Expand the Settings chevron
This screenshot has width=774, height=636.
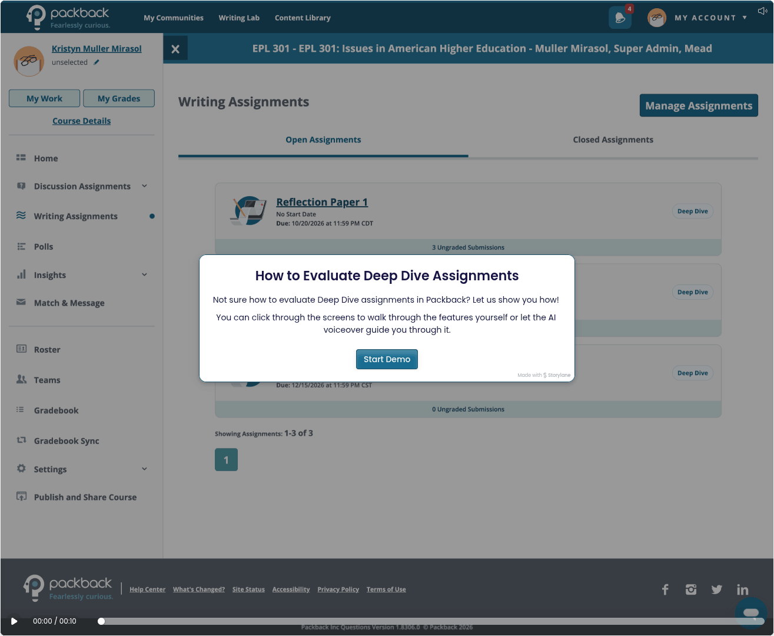pos(144,469)
